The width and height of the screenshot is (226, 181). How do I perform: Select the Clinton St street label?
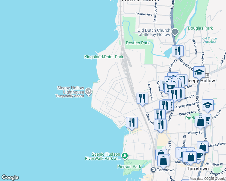click(149, 118)
